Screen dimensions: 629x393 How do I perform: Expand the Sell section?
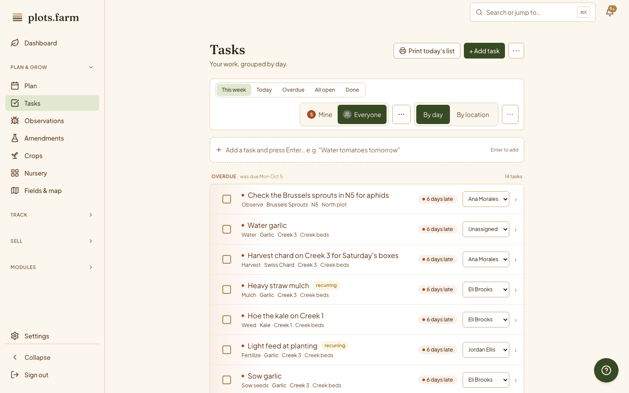pos(52,241)
